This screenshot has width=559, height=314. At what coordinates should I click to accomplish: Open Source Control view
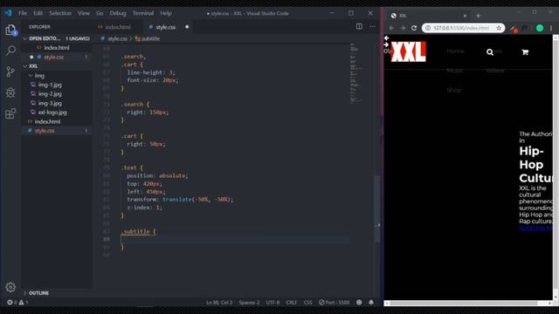[x=10, y=72]
